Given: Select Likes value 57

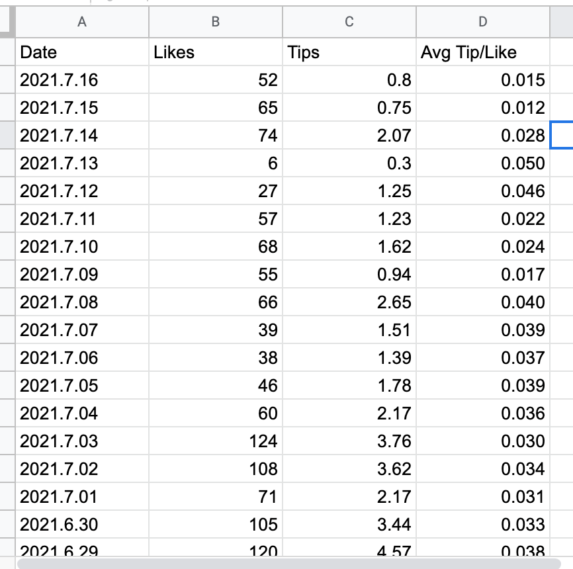Looking at the screenshot, I should [216, 218].
